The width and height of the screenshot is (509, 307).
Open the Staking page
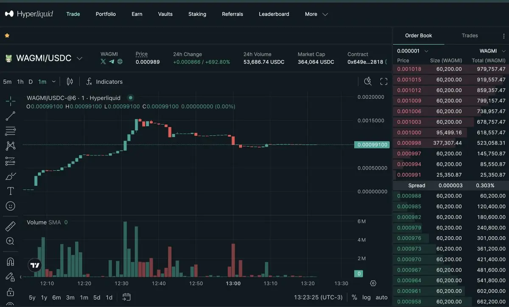tap(197, 14)
